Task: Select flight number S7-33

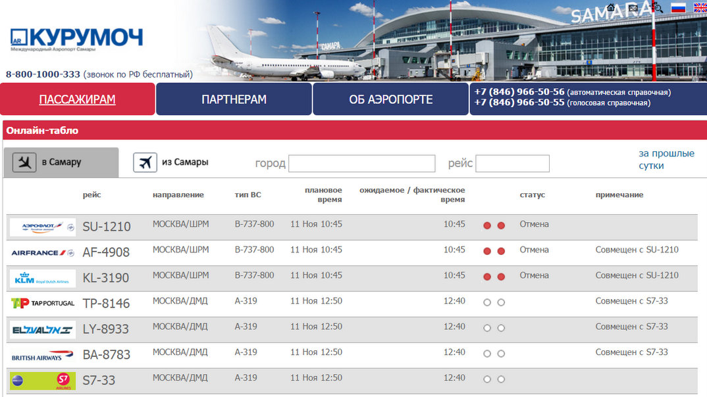Action: pos(99,381)
